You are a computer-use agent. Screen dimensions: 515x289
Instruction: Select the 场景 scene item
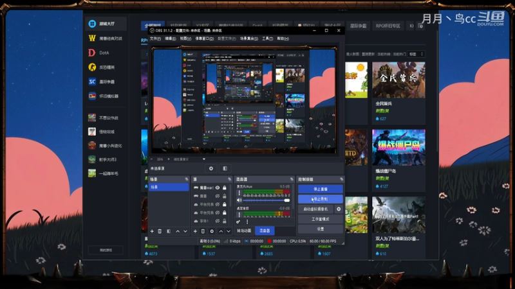click(169, 187)
